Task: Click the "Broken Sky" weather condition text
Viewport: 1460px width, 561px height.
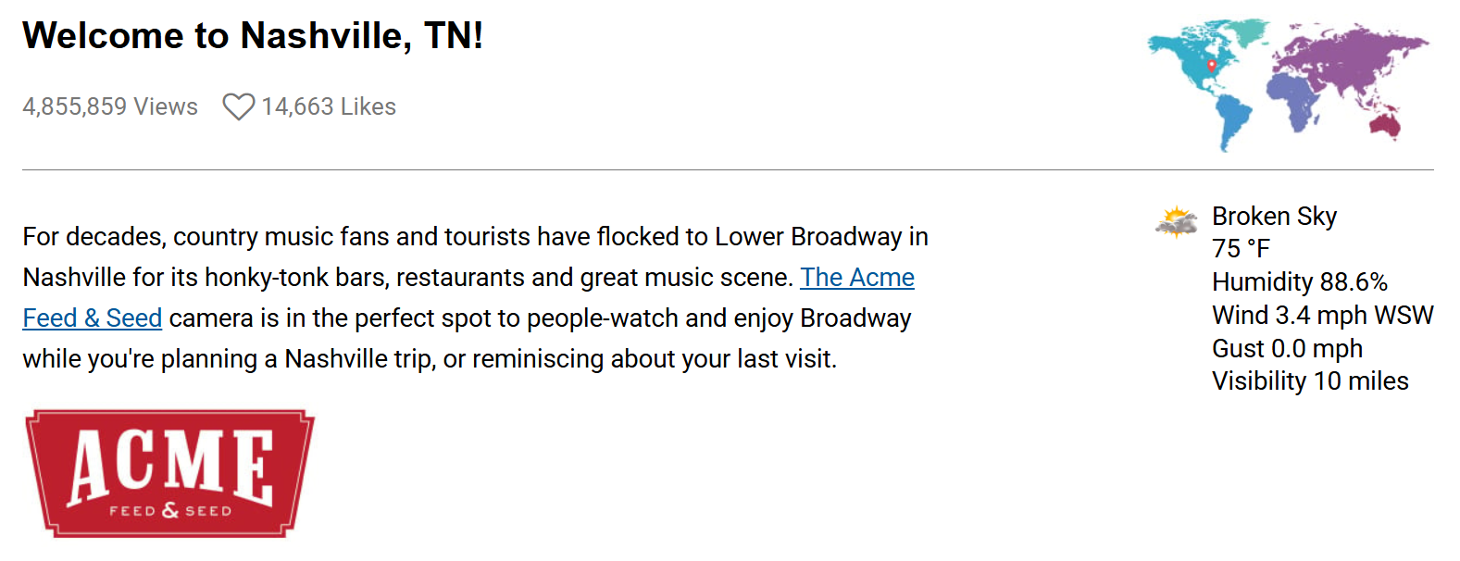Action: click(x=1274, y=217)
